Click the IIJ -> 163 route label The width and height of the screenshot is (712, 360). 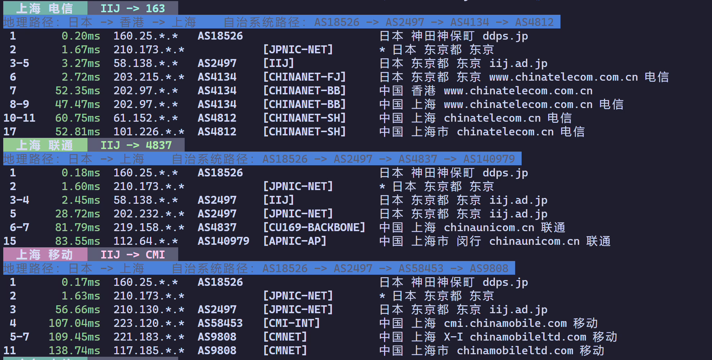pos(132,8)
